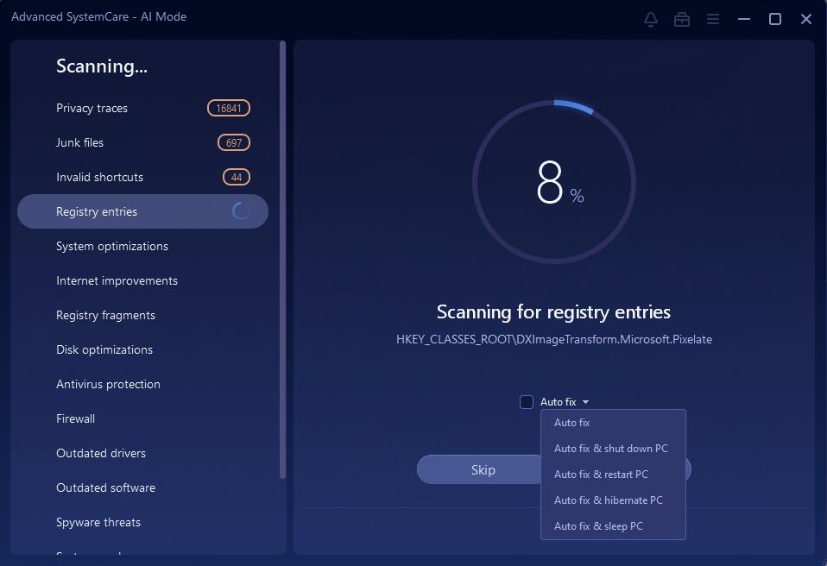Maximize the Advanced SystemCare window

775,20
